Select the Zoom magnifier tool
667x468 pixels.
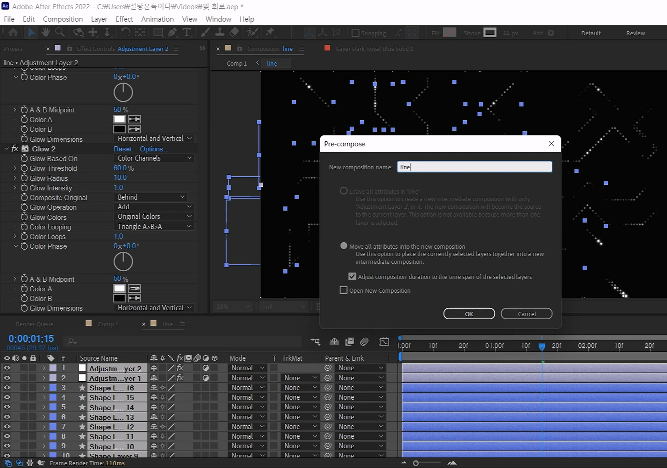pos(60,33)
